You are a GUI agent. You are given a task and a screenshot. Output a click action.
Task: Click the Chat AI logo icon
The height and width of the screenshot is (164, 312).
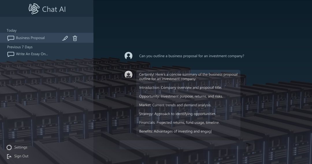(34, 9)
